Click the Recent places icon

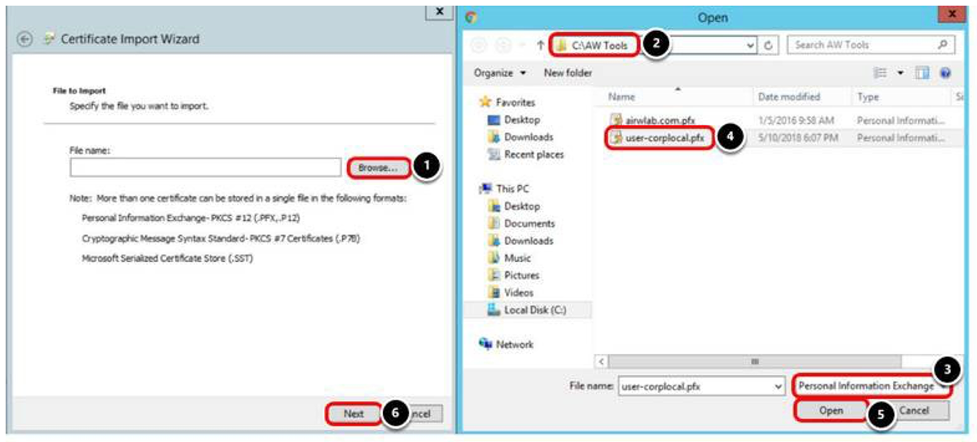pyautogui.click(x=494, y=154)
